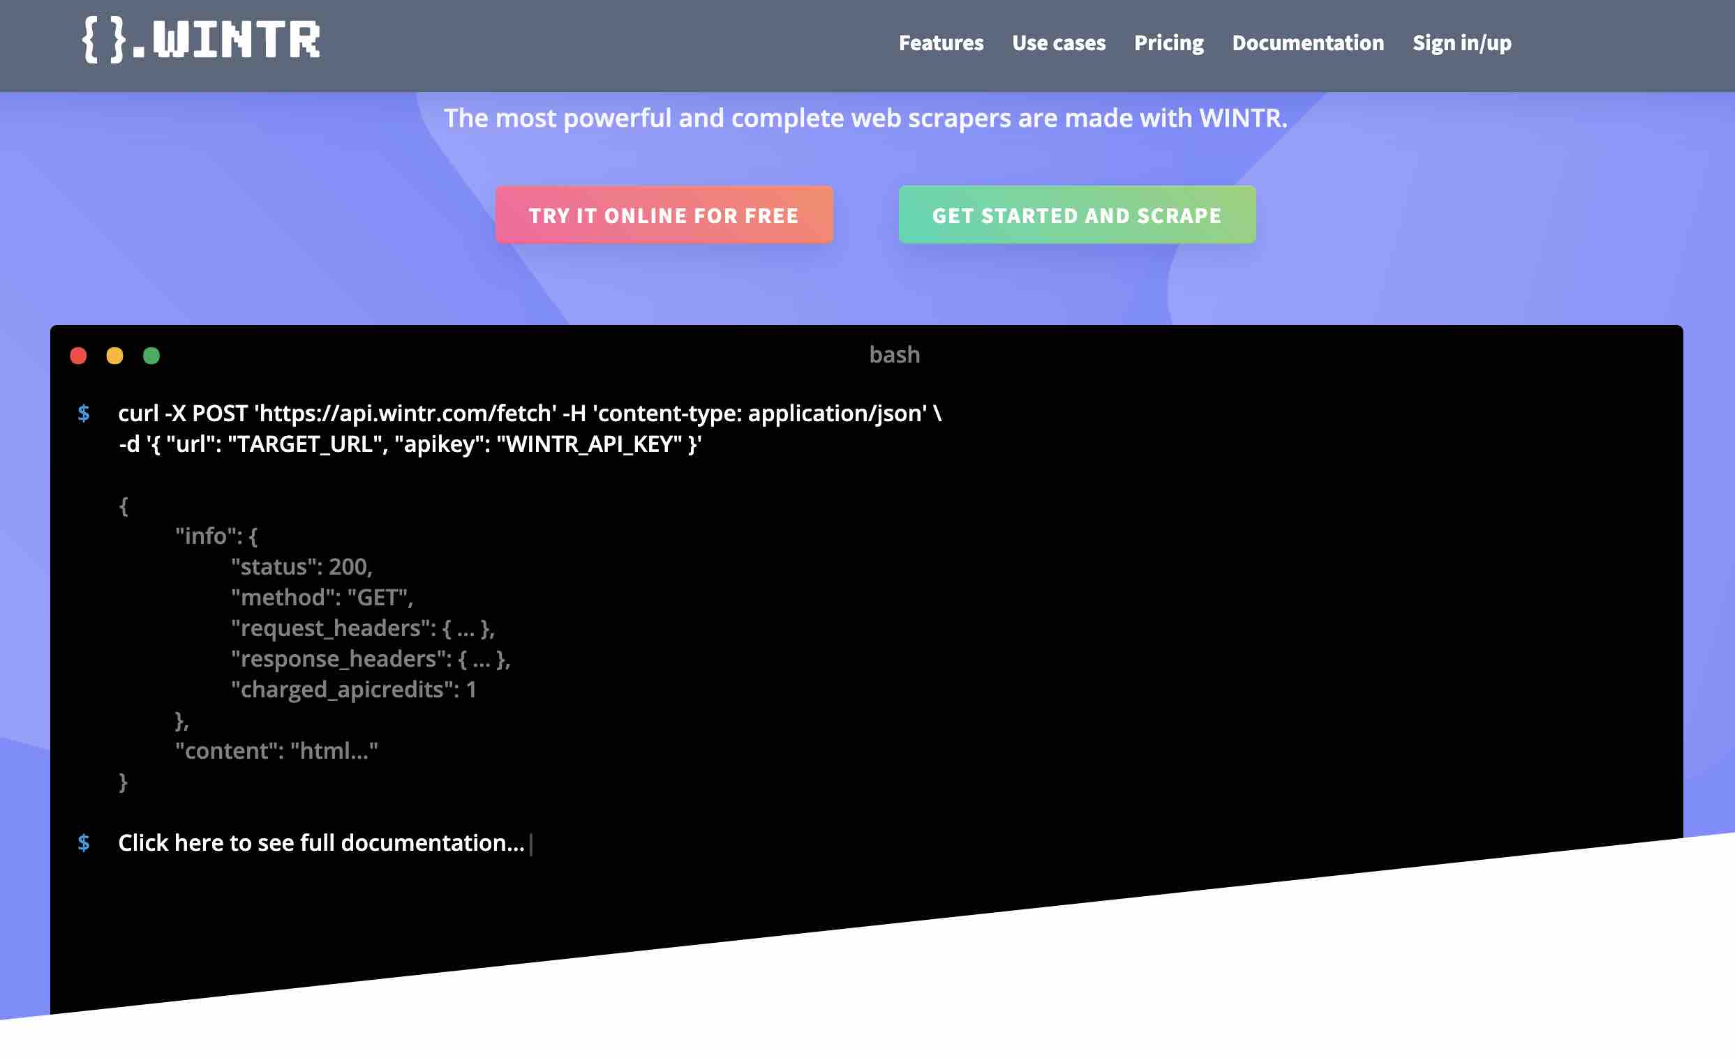Click the $ prompt beside documentation link
The width and height of the screenshot is (1735, 1060).
83,842
